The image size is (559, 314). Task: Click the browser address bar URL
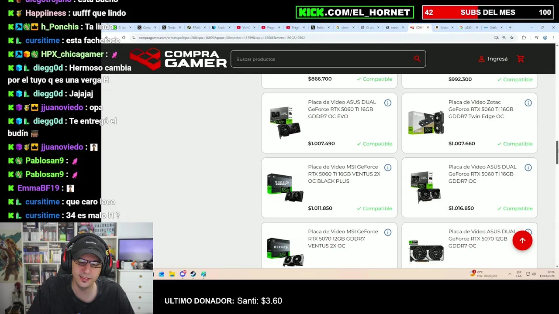click(222, 38)
